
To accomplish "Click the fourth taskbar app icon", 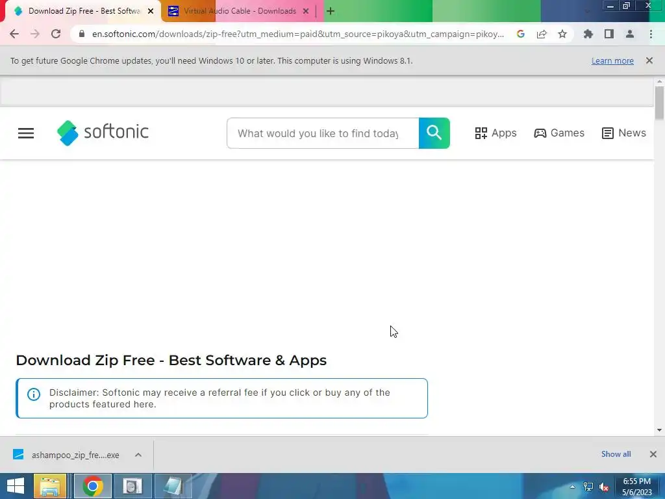I will [x=132, y=486].
